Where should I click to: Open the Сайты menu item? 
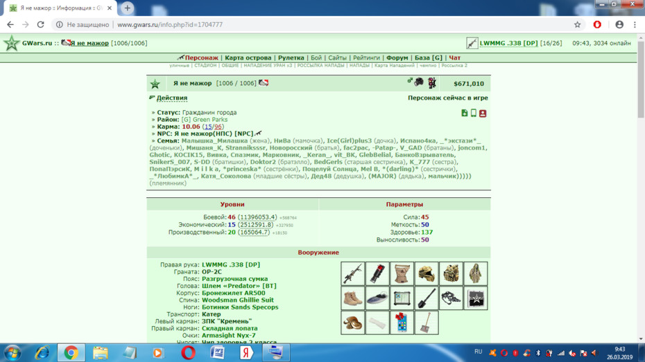(337, 58)
